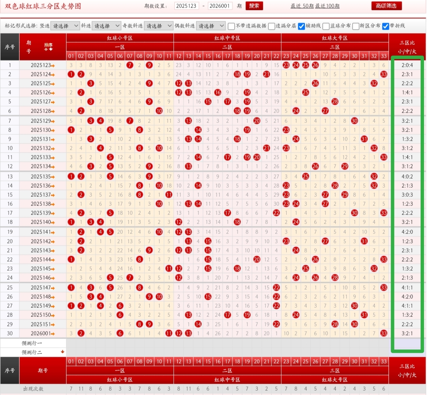The image size is (427, 395).
Task: Open 高级筛选 advanced filter
Action: pos(386,6)
